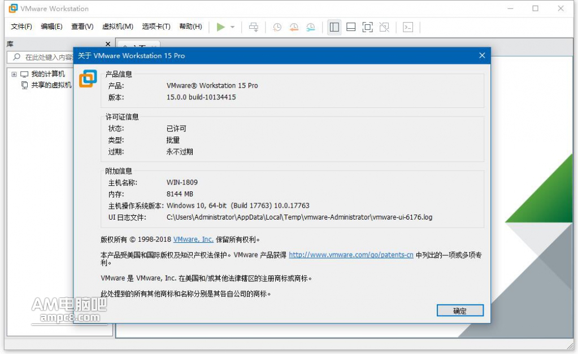Click the VMware Workstation title bar icon

pyautogui.click(x=13, y=8)
